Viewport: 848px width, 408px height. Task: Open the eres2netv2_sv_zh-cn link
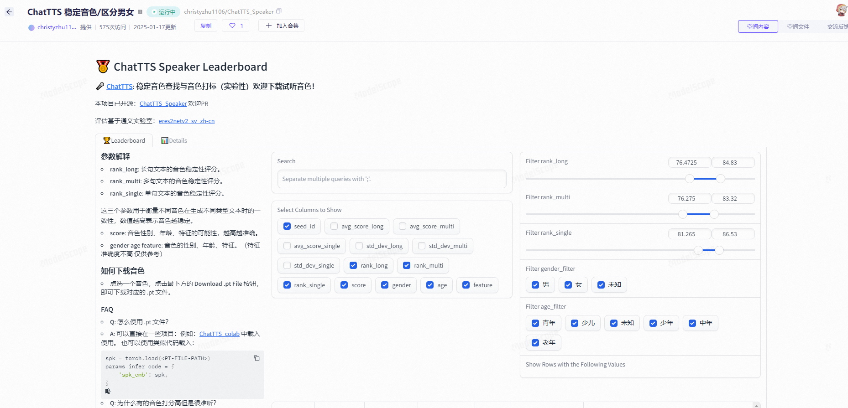(187, 121)
